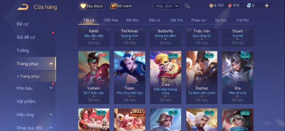Click the back arrow icon
The width and height of the screenshot is (285, 131).
(23, 7)
